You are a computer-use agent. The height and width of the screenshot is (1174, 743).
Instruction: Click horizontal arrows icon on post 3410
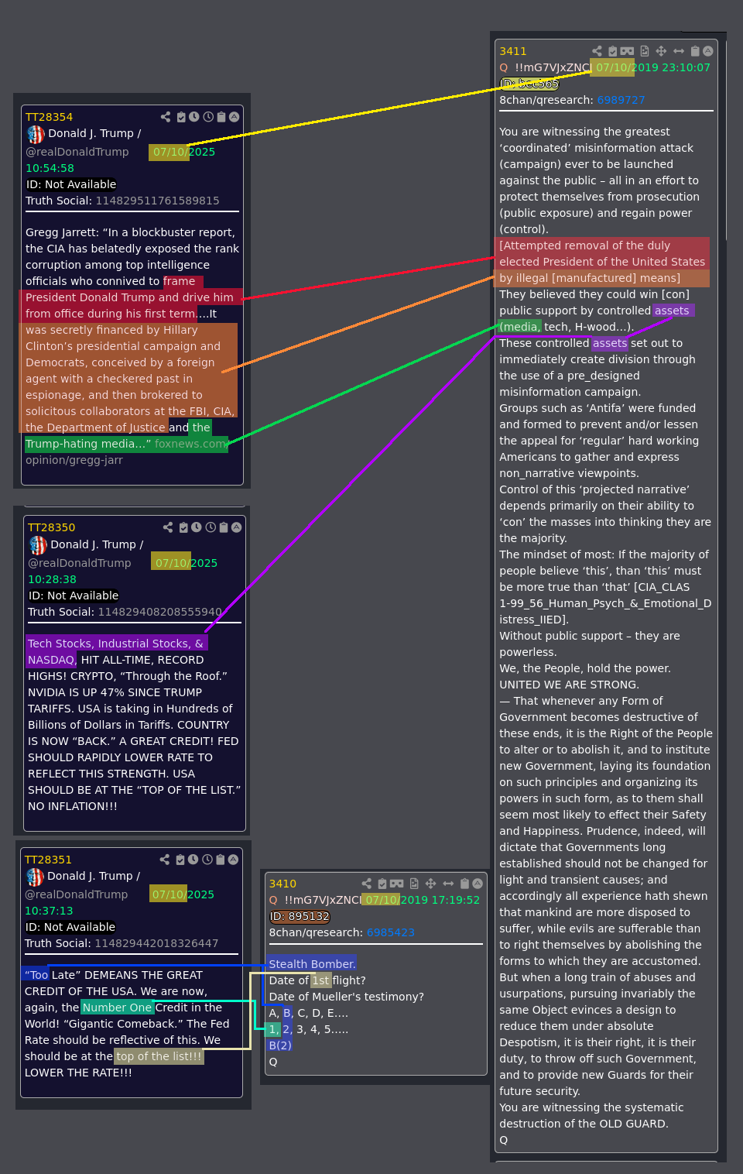tap(448, 884)
